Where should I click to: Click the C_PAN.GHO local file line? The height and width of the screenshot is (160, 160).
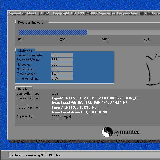90,103
